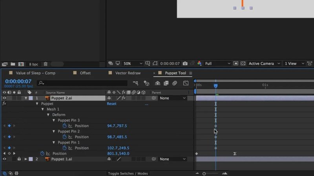Hide the Puppet 1.ai layer
Image resolution: width=314 pixels, height=176 pixels.
pos(4,159)
